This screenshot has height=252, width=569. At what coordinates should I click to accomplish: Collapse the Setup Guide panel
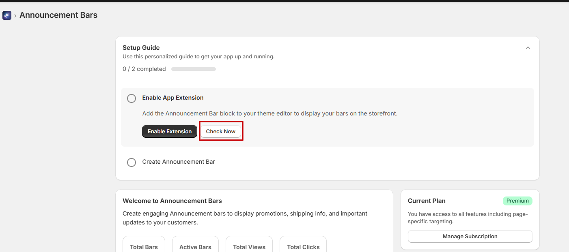[x=528, y=48]
